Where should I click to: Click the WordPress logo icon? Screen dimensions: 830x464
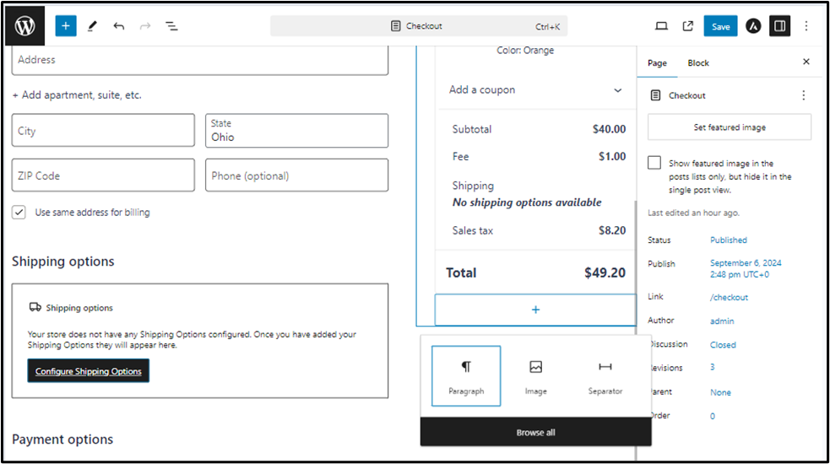click(24, 25)
